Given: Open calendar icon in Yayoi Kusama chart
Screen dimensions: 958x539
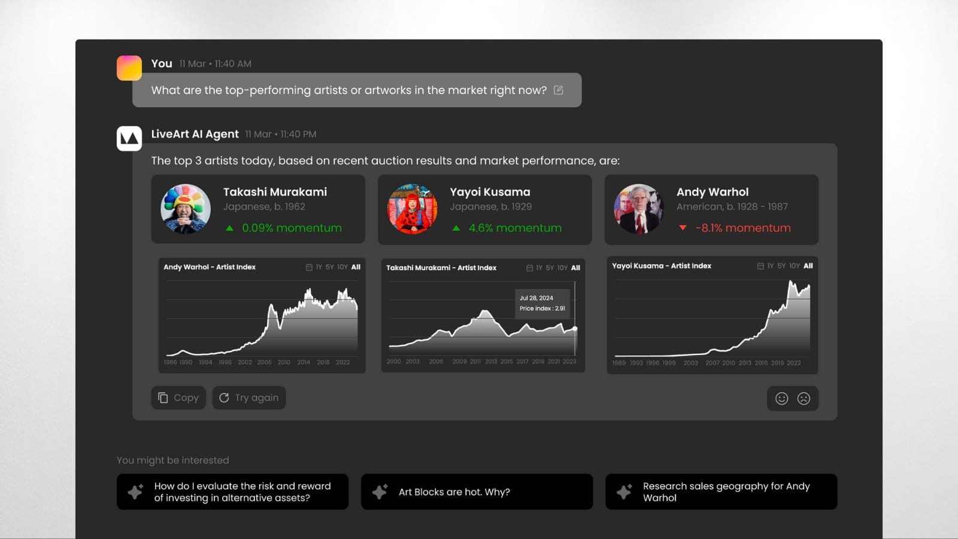Looking at the screenshot, I should coord(760,266).
